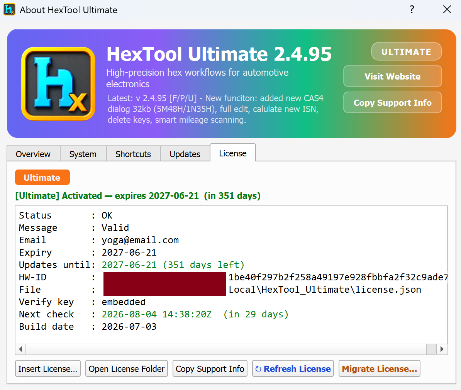Click the orange Ultimate license badge
The width and height of the screenshot is (461, 390).
[x=42, y=177]
